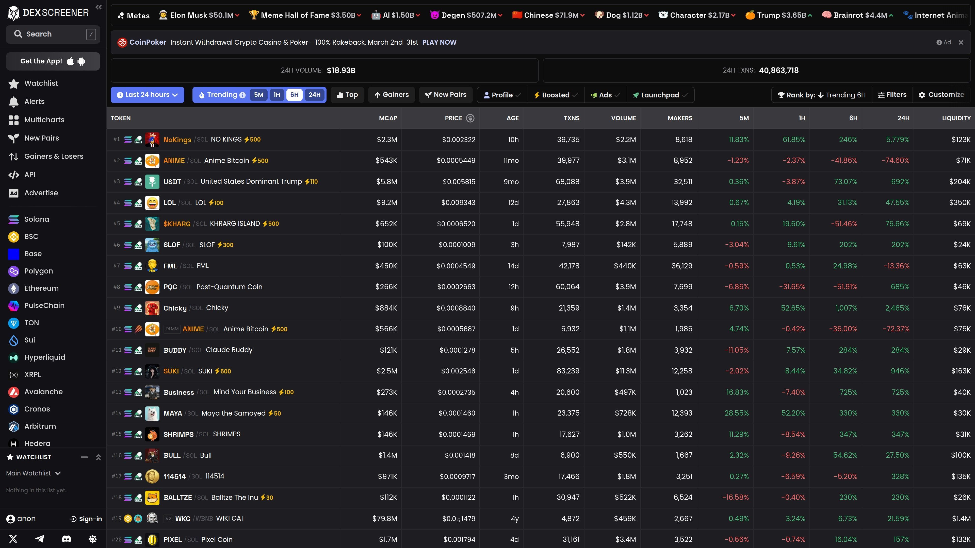The height and width of the screenshot is (548, 975).
Task: Open Discord from the bottom toolbar
Action: [x=66, y=539]
